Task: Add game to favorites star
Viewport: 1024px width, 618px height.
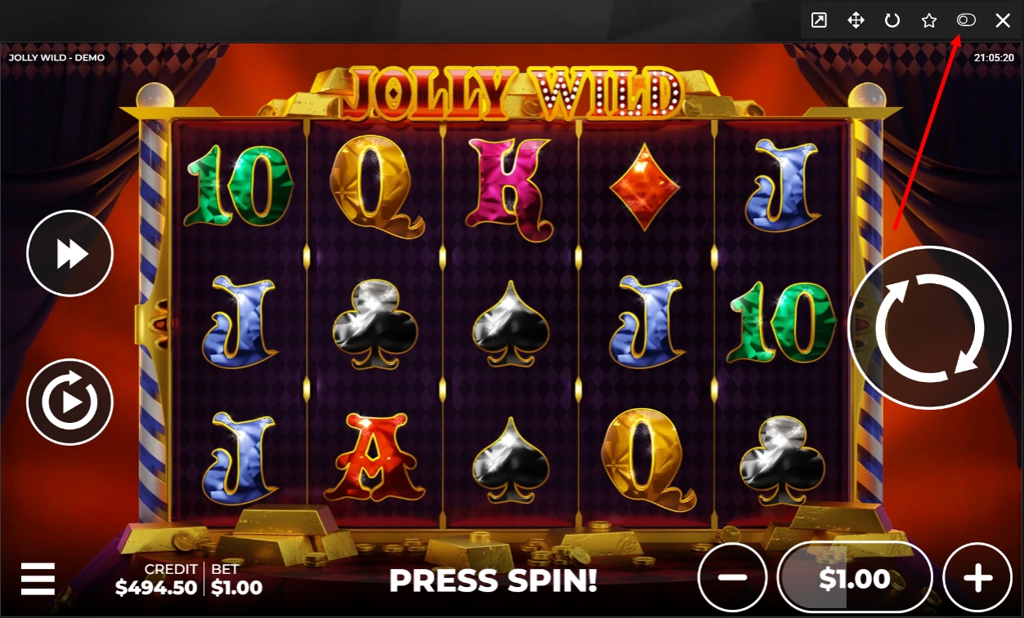Action: click(x=929, y=20)
